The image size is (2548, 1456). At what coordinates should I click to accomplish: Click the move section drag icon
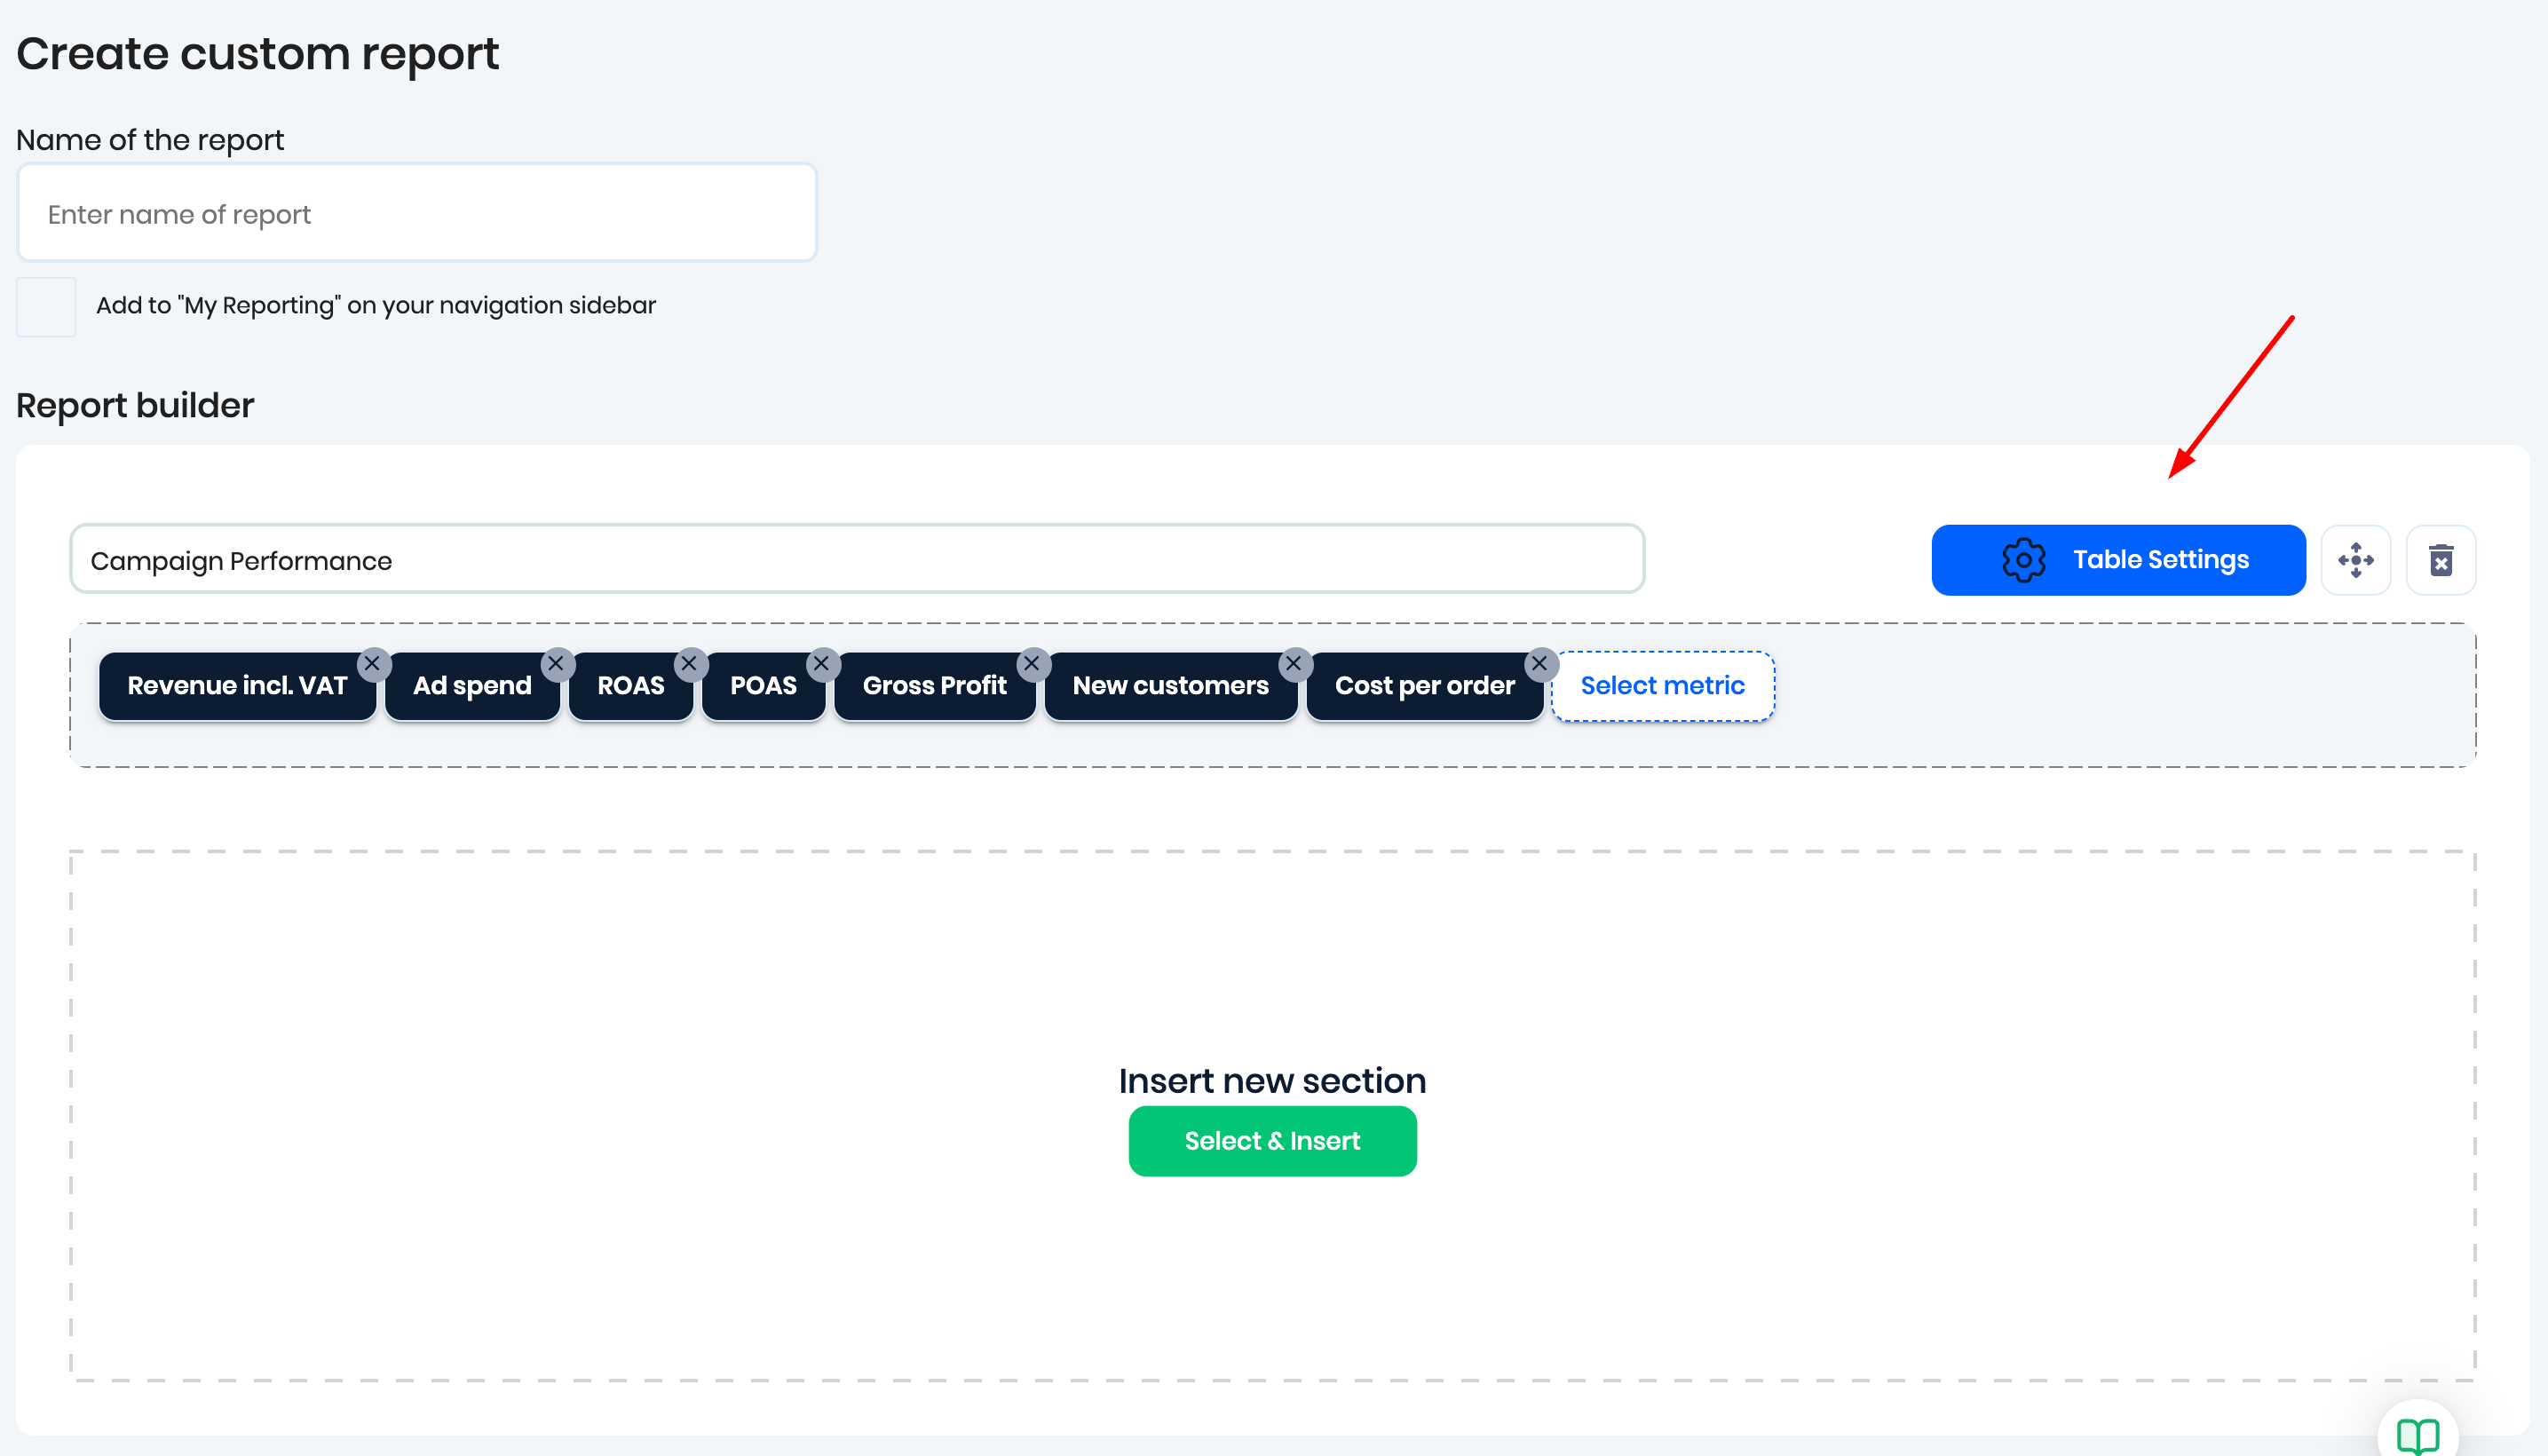2355,560
